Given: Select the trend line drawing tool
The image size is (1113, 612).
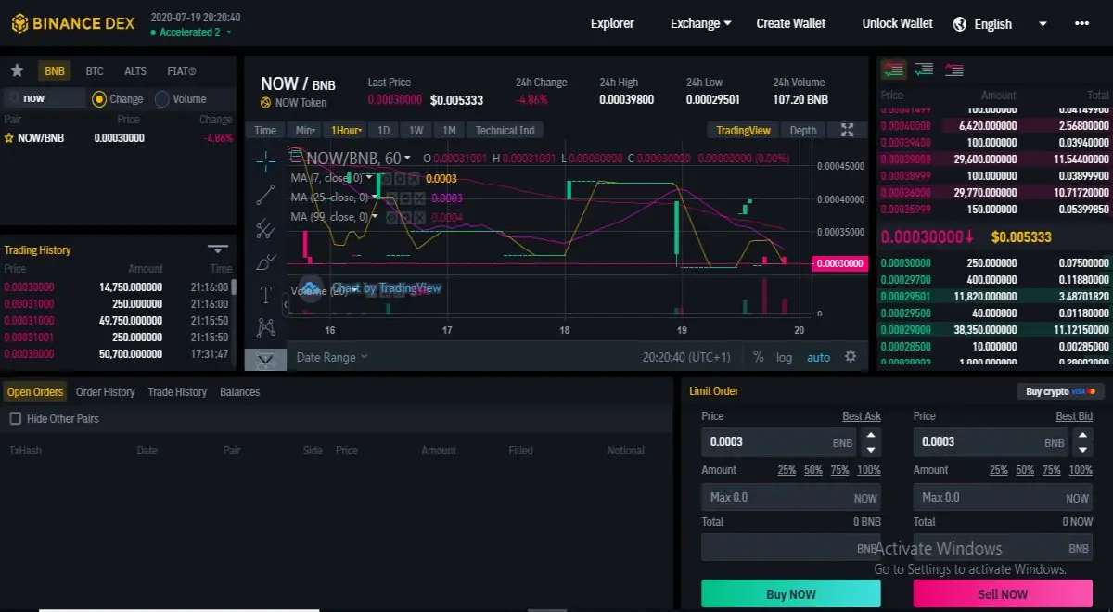Looking at the screenshot, I should tap(265, 195).
